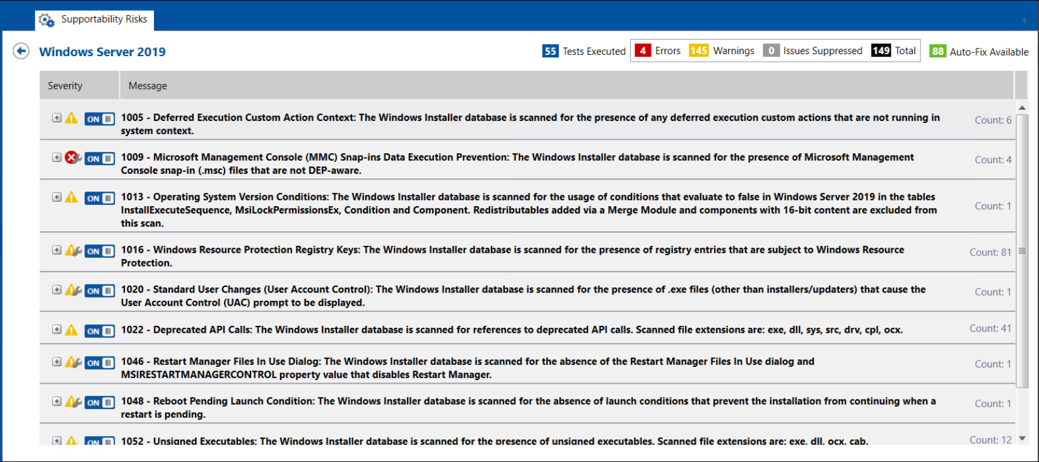Expand the 1016 Windows Resource Protection row
This screenshot has height=462, width=1039.
(57, 250)
